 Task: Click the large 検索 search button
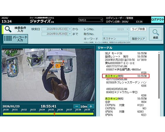(156, 34)
